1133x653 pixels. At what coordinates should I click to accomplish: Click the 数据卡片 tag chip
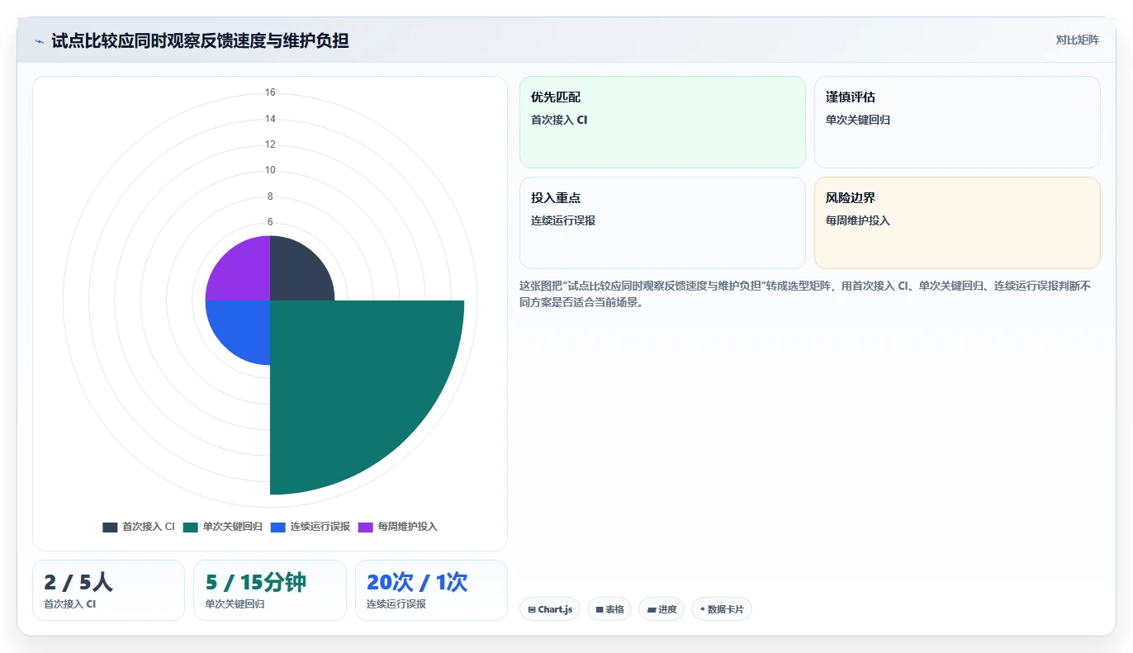point(722,609)
